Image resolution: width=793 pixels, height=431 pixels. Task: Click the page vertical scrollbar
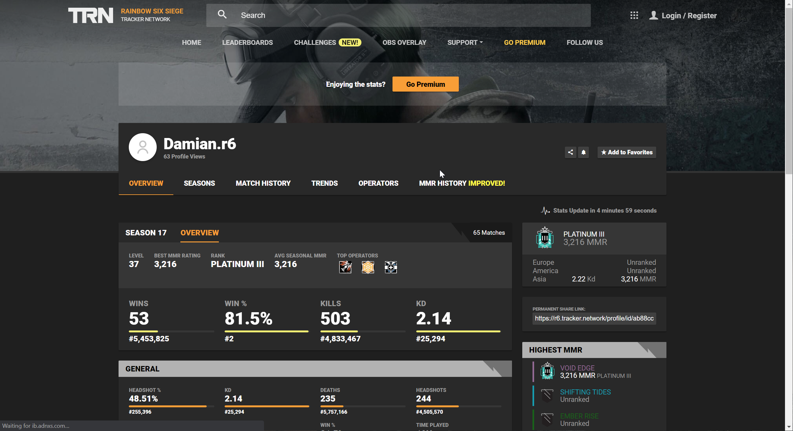789,90
